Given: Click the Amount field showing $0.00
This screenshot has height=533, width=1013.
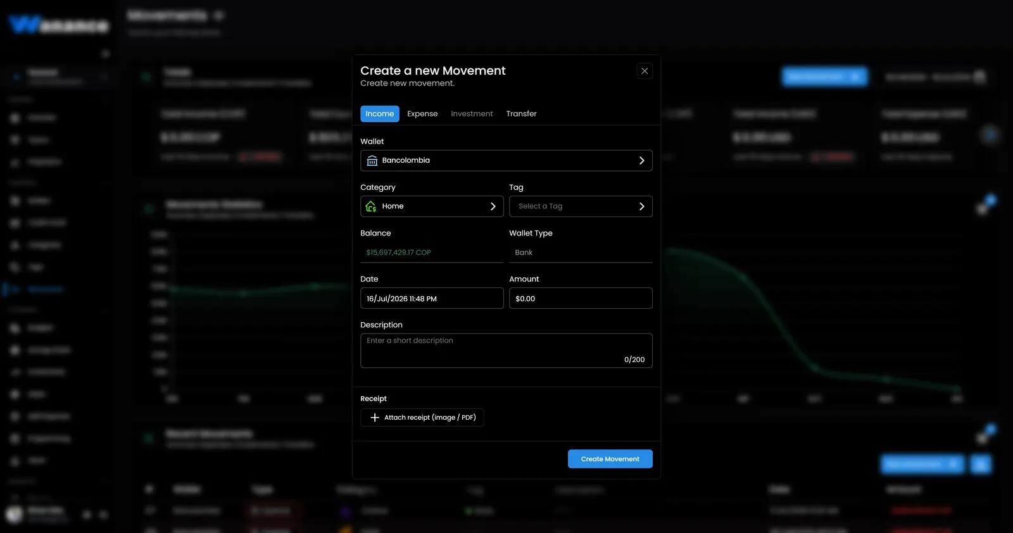Looking at the screenshot, I should point(581,298).
